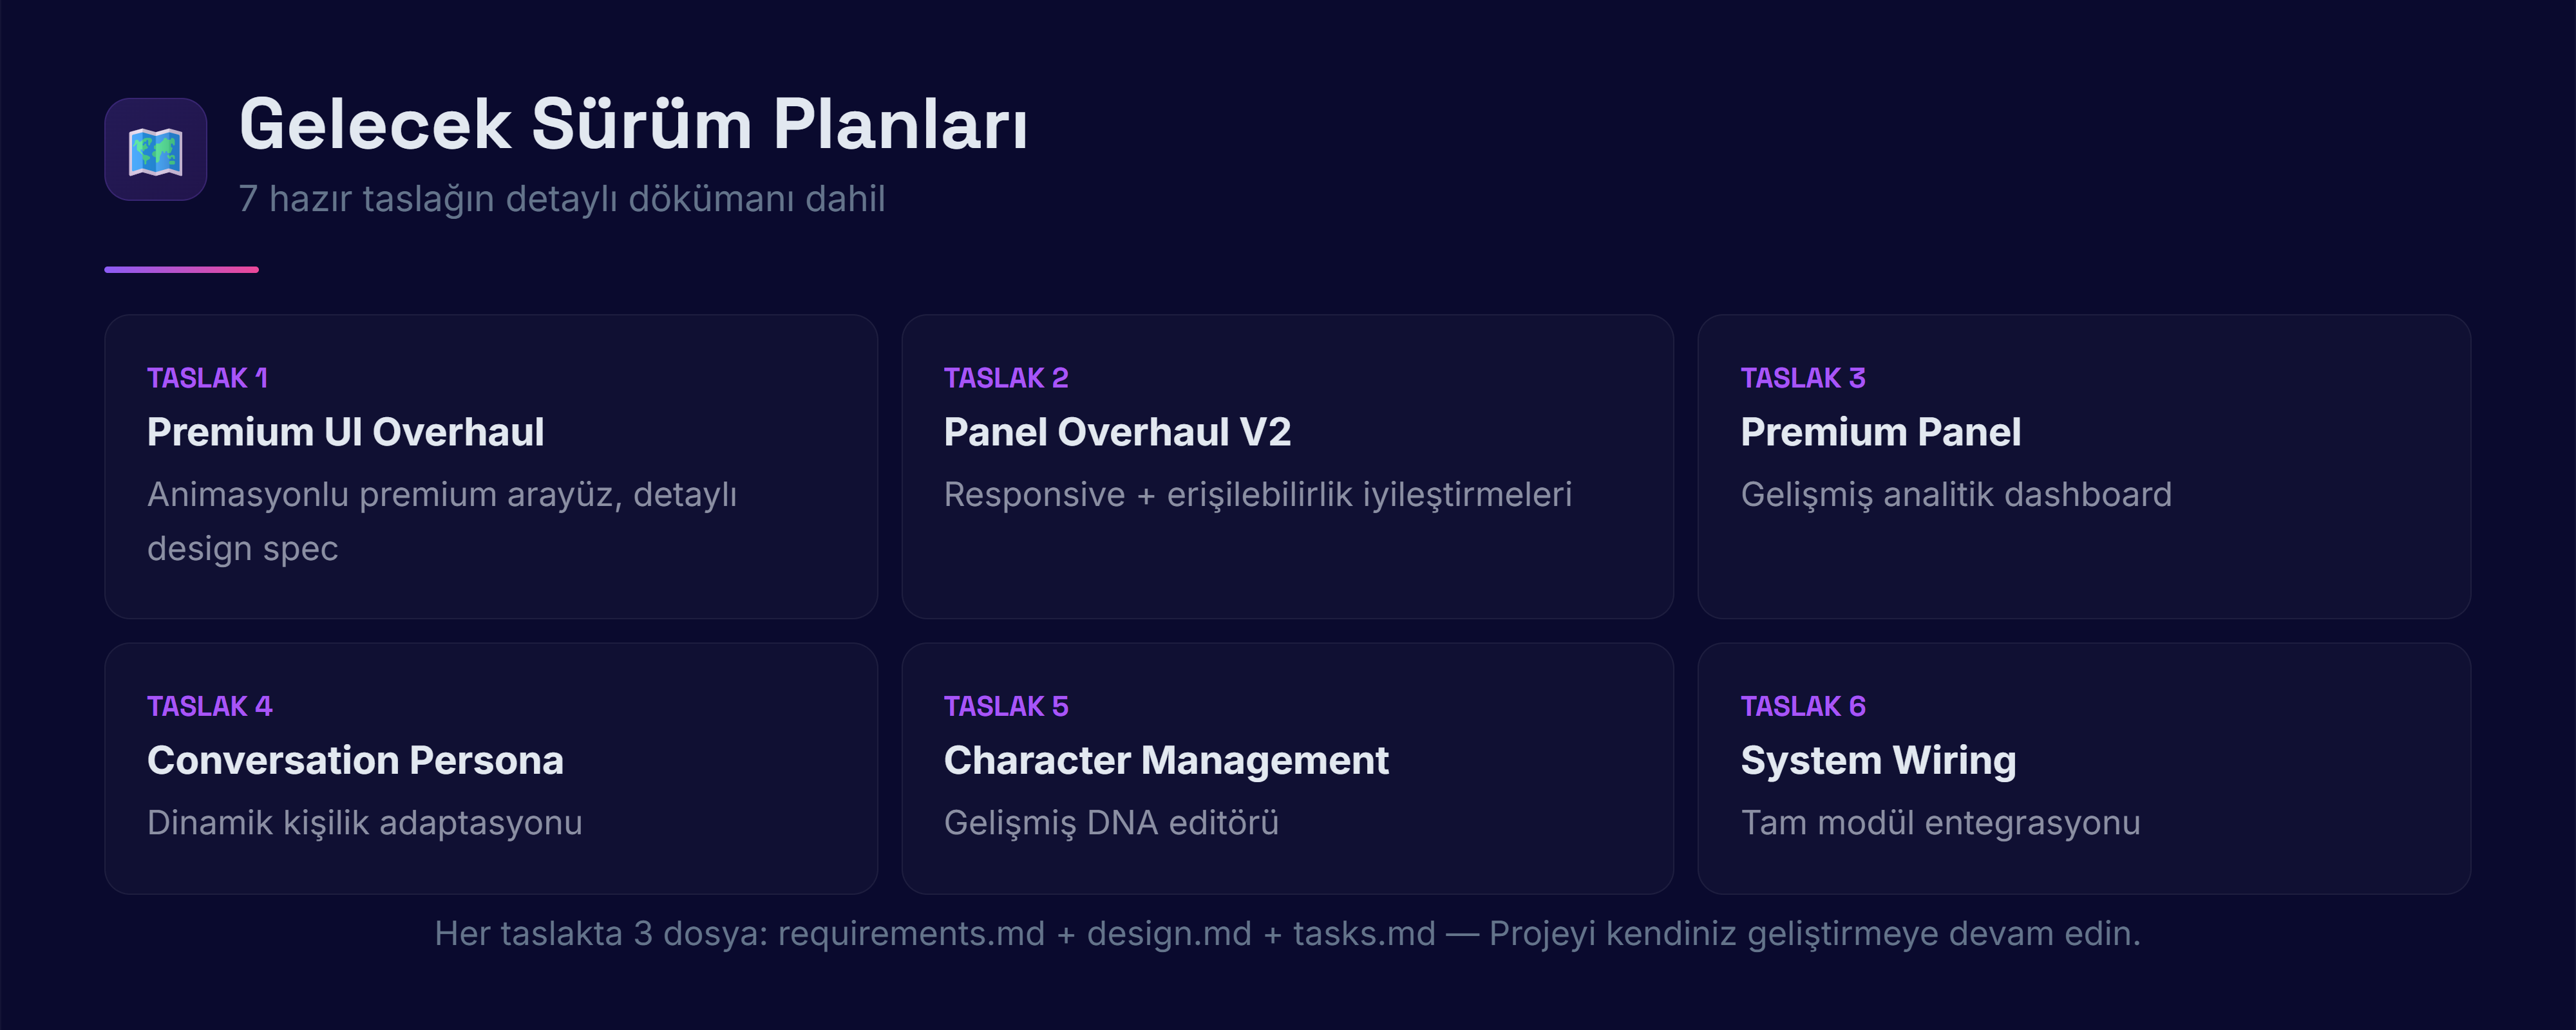The image size is (2576, 1030).
Task: Click the Gelişmiş analitik dashboard description
Action: tap(1955, 494)
